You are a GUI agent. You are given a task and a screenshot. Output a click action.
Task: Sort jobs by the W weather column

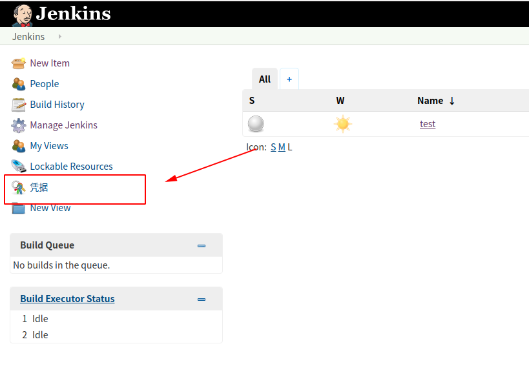(x=340, y=101)
